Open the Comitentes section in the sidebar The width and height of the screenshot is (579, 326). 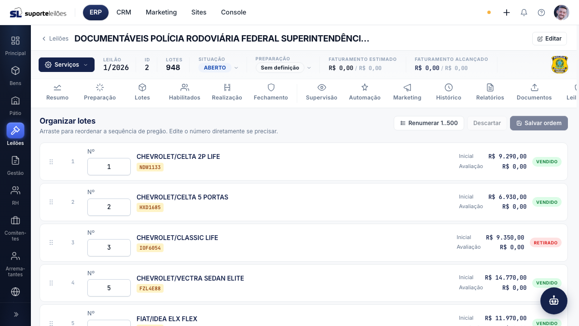[15, 228]
